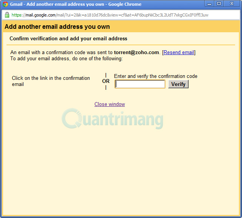Click the green padlock security icon
242x218 pixels.
(7, 15)
